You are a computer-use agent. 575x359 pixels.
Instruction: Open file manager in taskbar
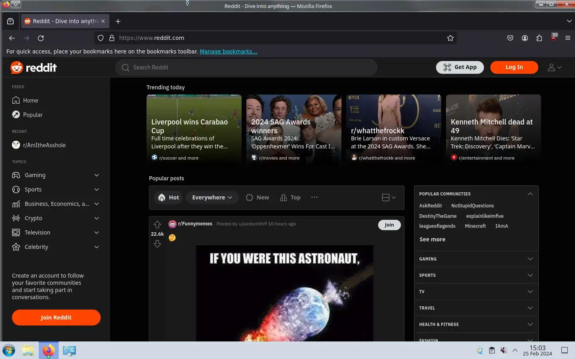pyautogui.click(x=28, y=351)
